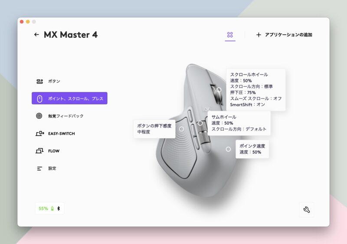This screenshot has height=244, width=347.
Task: Click the green battery status icon
Action: [52, 208]
